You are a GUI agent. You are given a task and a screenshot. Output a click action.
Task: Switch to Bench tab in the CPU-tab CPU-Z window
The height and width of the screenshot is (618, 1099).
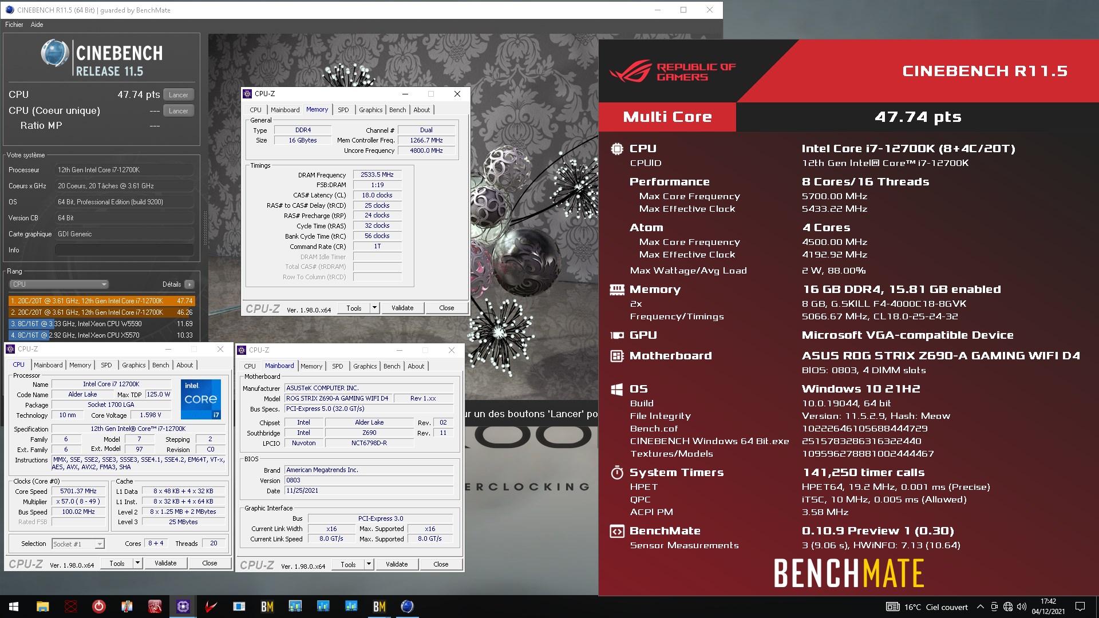tap(161, 365)
